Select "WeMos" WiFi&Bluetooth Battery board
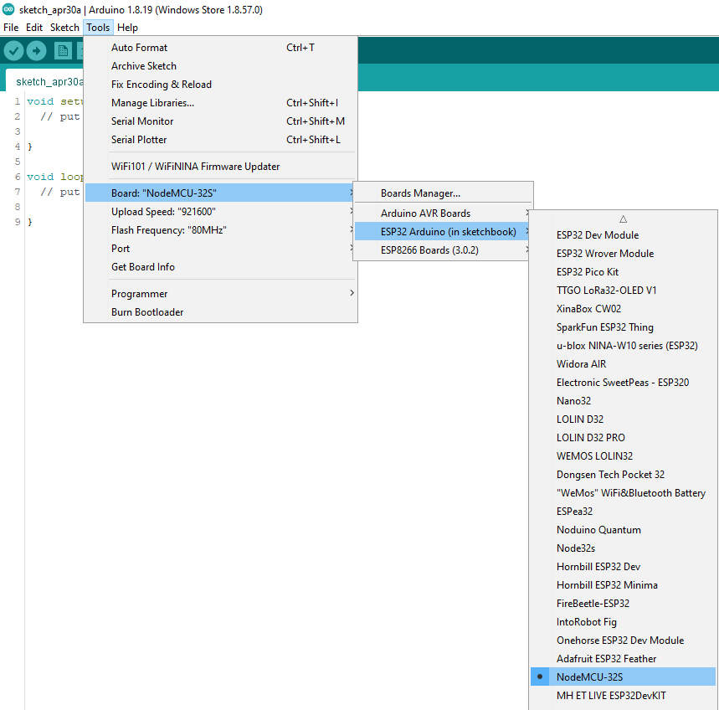This screenshot has height=710, width=719. (x=623, y=492)
